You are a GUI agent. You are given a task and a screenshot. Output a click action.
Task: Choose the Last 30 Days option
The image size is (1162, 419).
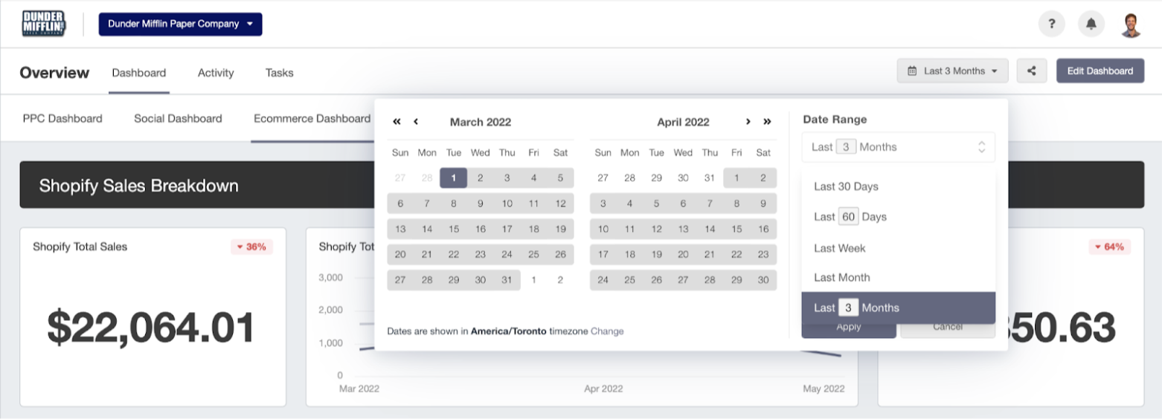(x=898, y=186)
